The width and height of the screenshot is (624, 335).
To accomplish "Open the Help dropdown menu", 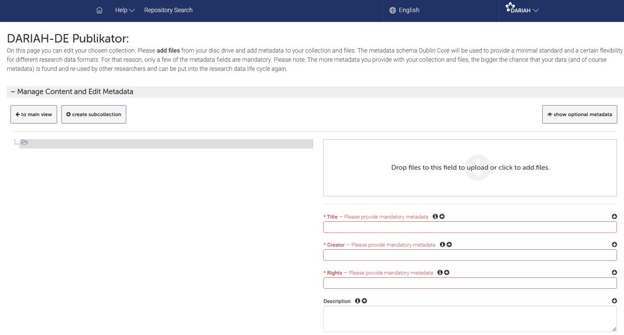I will [x=125, y=10].
